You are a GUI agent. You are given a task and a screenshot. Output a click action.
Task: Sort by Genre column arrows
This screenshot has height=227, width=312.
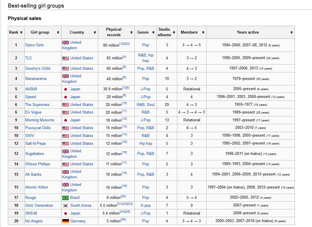point(153,32)
